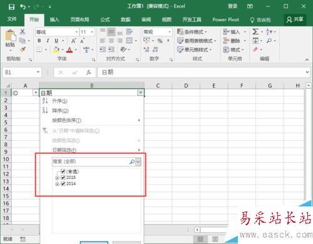313x244 pixels.
Task: Open the Name Box dropdown
Action: pos(38,72)
